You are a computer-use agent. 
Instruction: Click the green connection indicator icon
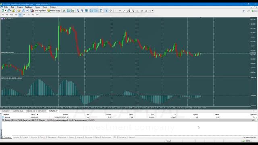254,11
